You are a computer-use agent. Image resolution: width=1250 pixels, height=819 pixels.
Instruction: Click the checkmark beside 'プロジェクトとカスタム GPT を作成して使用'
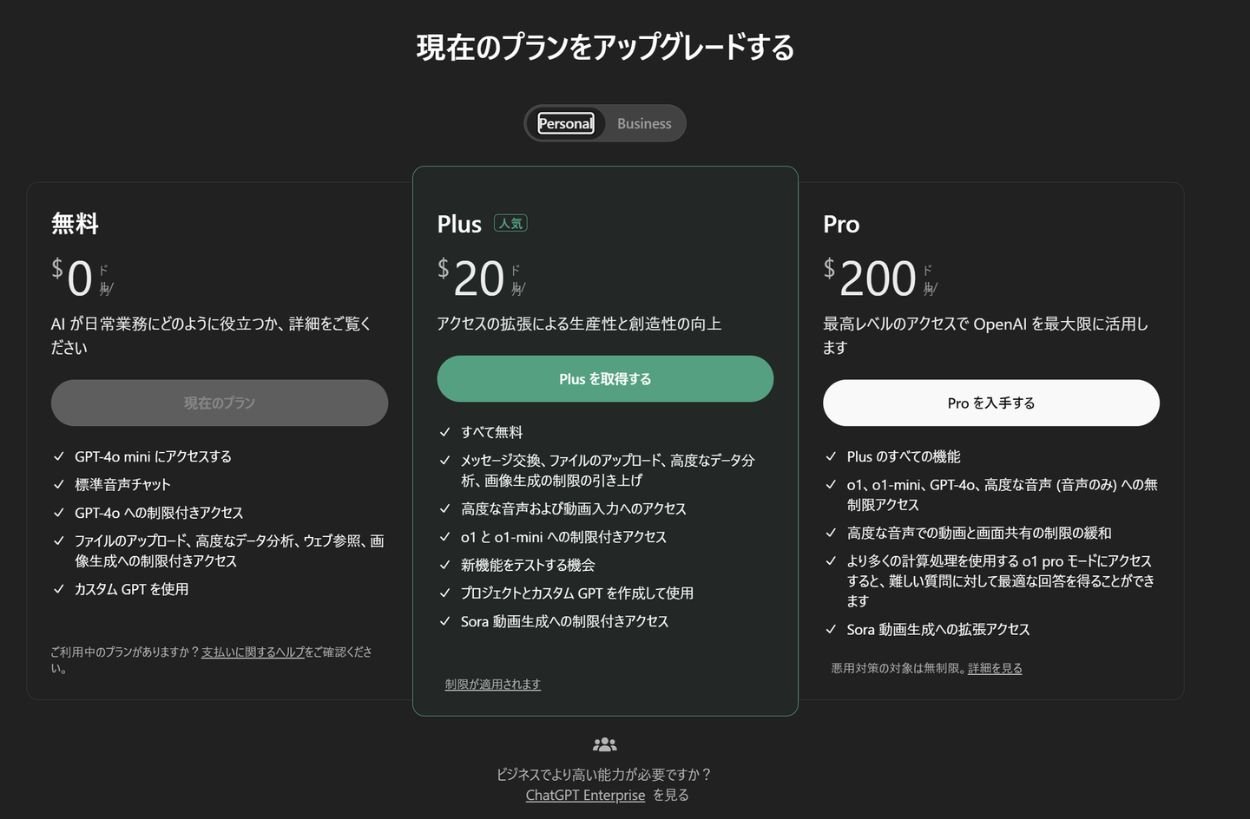pyautogui.click(x=445, y=593)
